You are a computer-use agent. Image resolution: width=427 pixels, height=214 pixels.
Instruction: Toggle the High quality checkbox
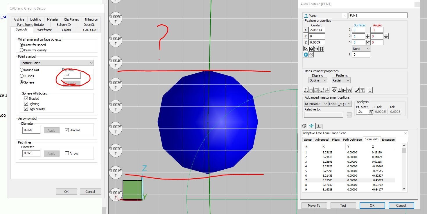coord(26,109)
